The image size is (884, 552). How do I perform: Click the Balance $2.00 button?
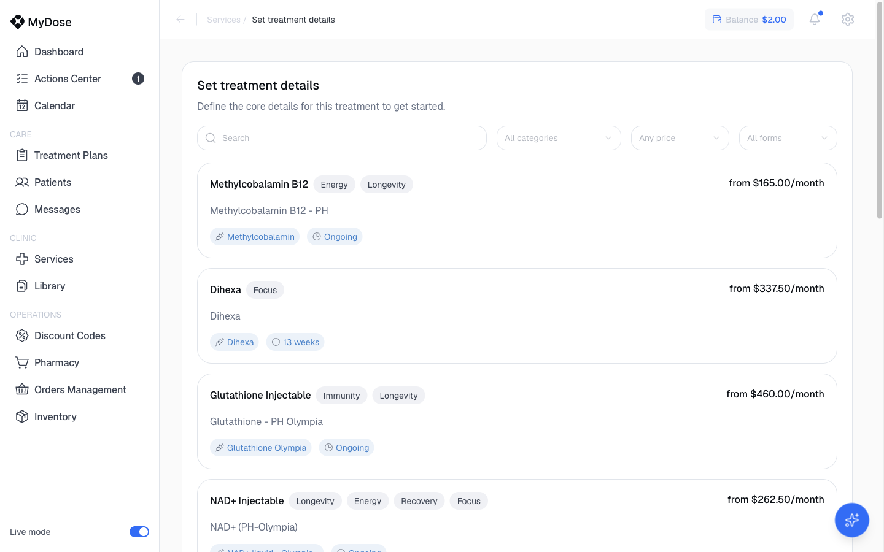tap(749, 20)
